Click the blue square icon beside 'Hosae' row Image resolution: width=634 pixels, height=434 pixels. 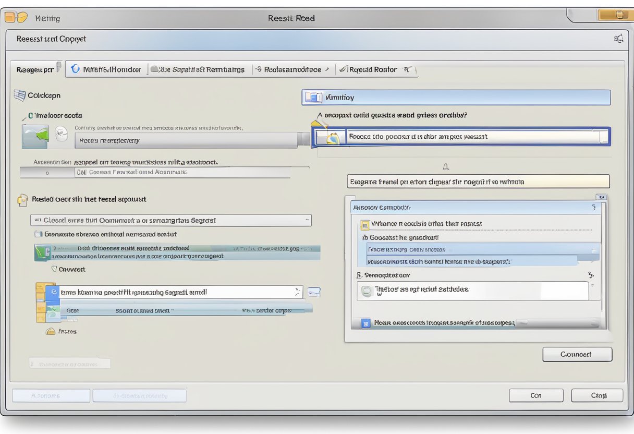pyautogui.click(x=365, y=323)
